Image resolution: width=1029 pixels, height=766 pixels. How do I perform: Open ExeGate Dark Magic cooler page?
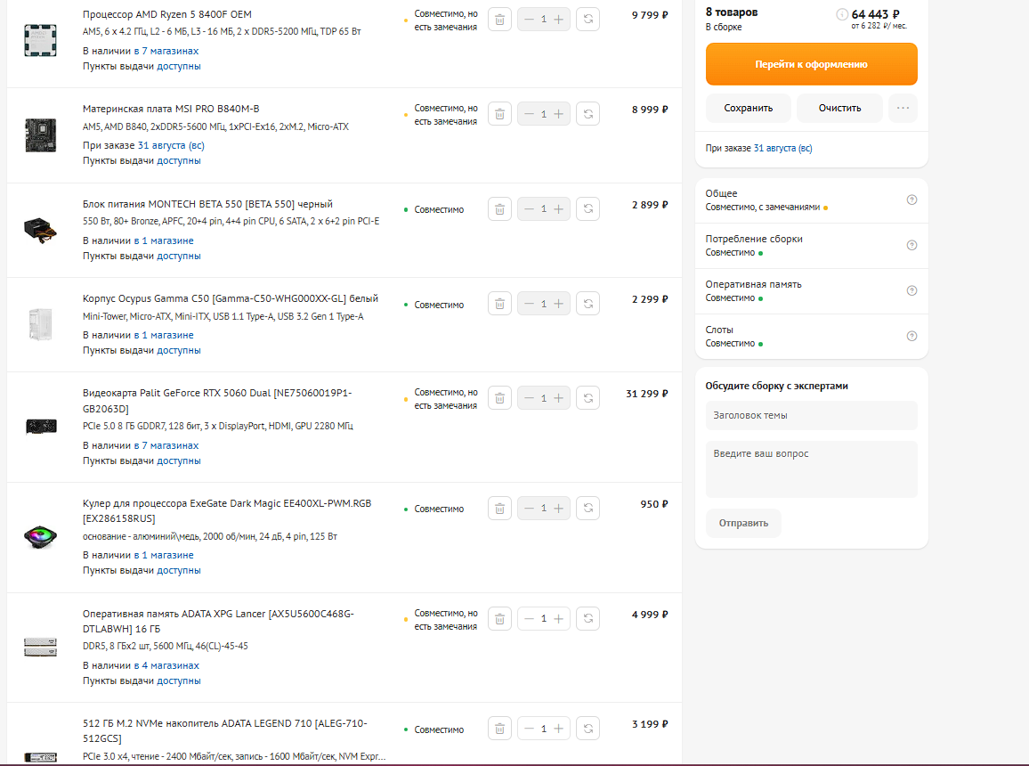pos(227,511)
